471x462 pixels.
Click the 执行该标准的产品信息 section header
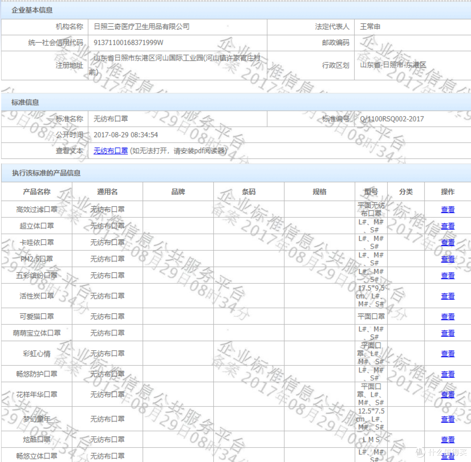[x=46, y=173]
